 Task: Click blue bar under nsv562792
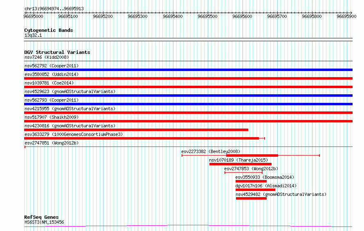(x=188, y=70)
